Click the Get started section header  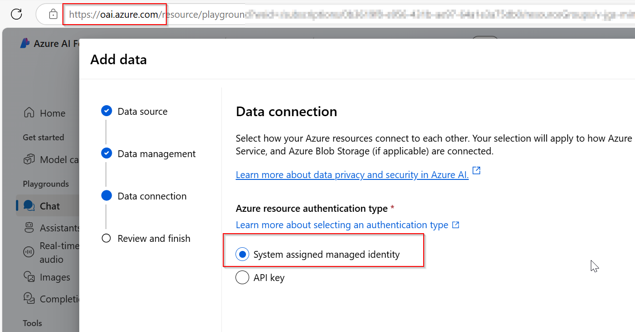coord(43,137)
